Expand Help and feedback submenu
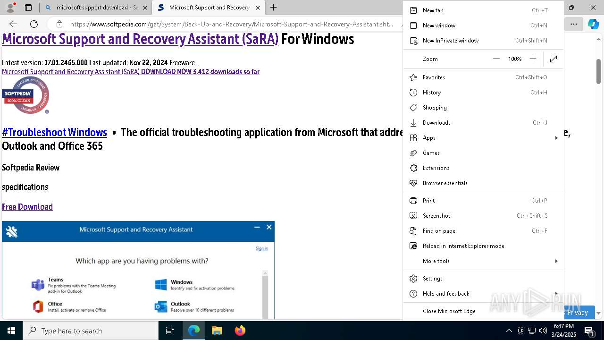Viewport: 604px width, 340px height. (x=483, y=294)
